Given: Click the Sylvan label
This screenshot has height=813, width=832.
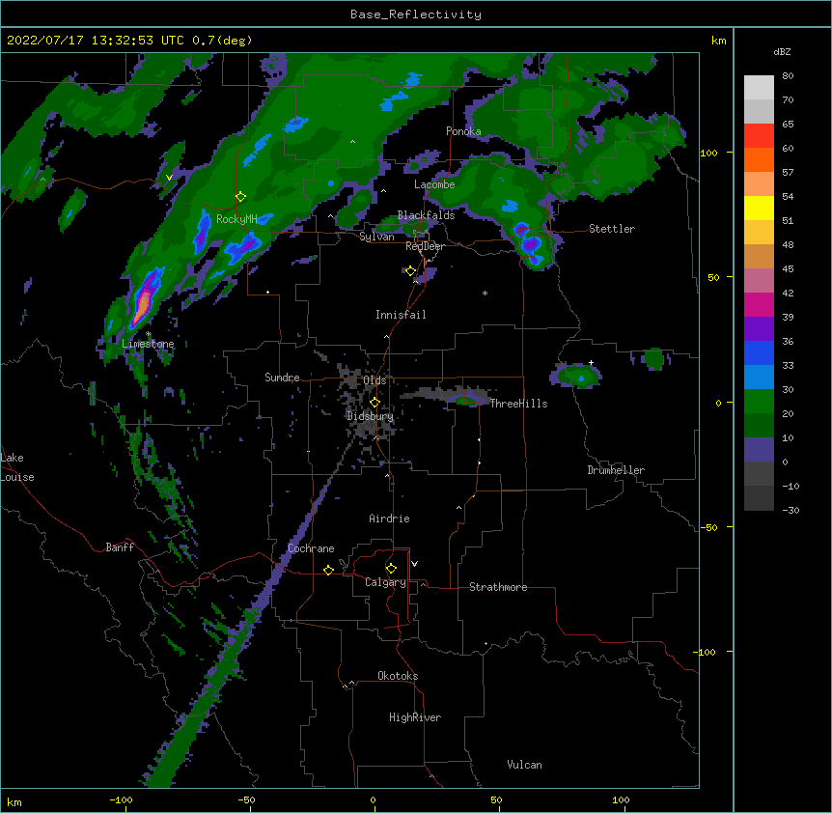Looking at the screenshot, I should coord(376,237).
